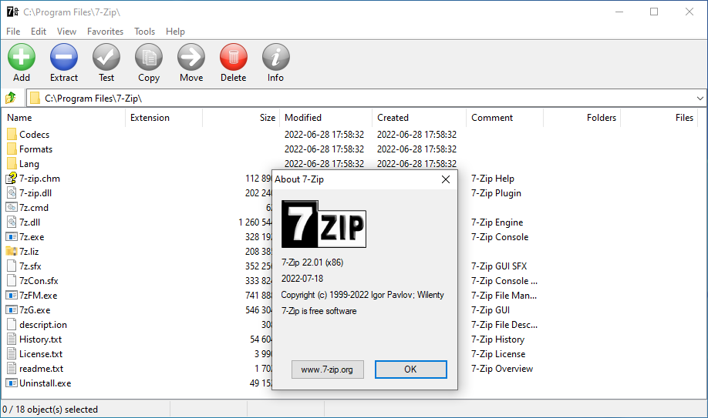Sort by the Comment column header
Image resolution: width=708 pixels, height=418 pixels.
click(x=505, y=118)
